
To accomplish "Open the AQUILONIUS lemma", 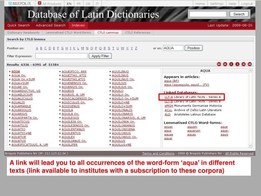I will click(x=121, y=133).
